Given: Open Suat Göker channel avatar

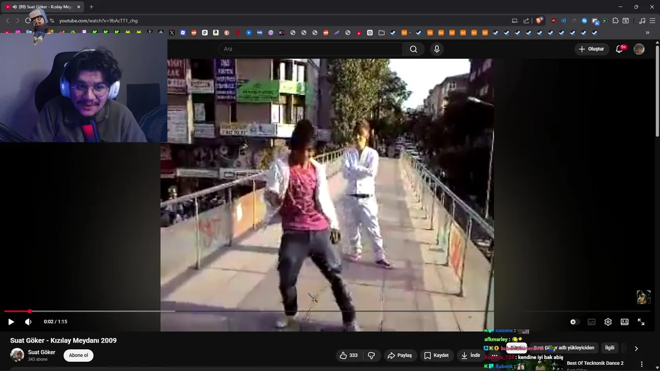Looking at the screenshot, I should pos(17,355).
